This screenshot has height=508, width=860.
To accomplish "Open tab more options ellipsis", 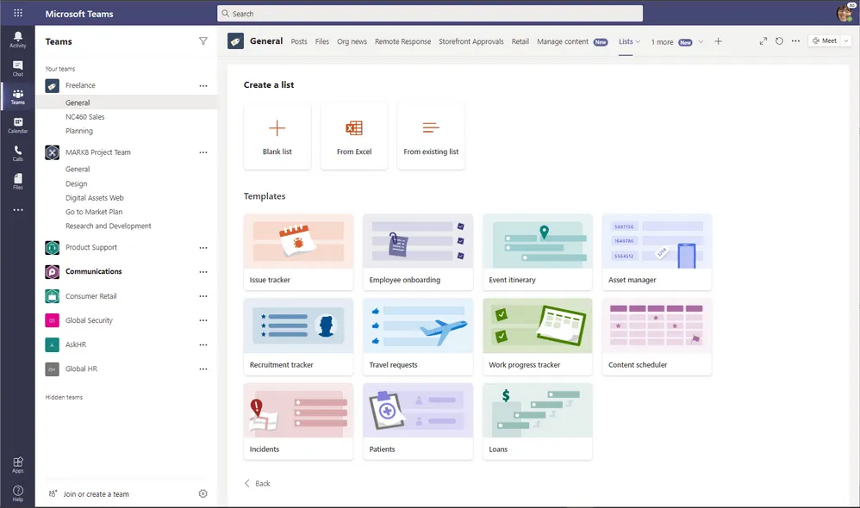I will click(795, 40).
